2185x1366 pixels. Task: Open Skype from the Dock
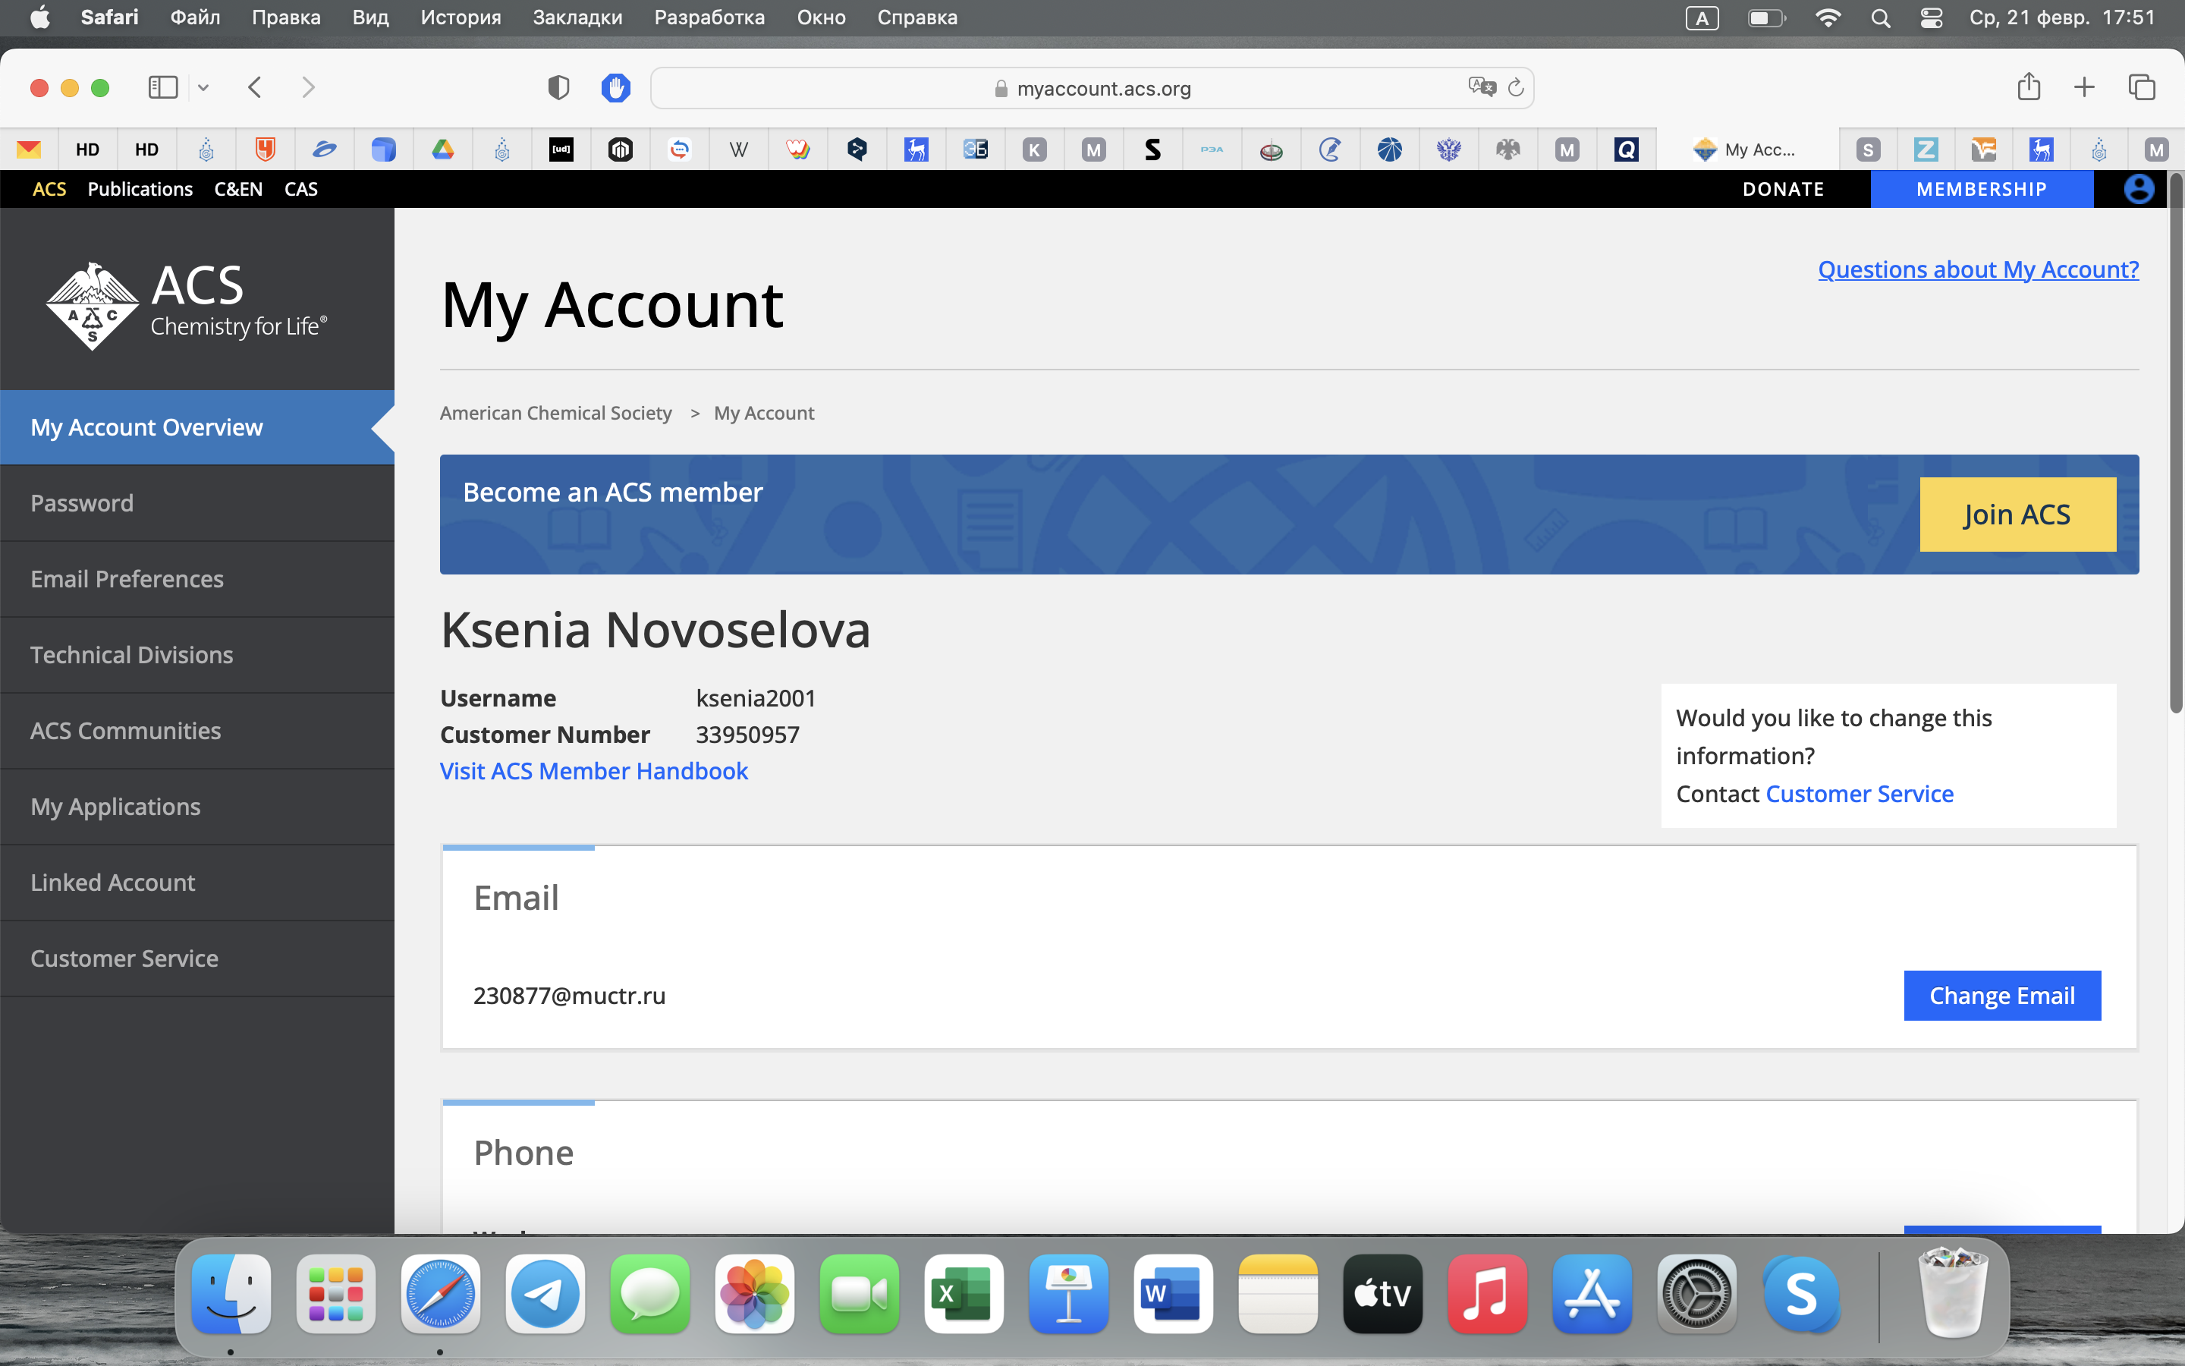[1801, 1294]
